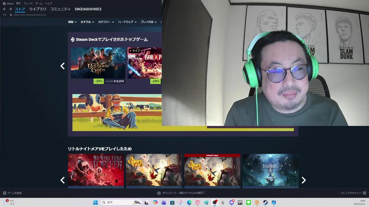Screen dimensions: 369x207
Task: Open フレンド&チャット text button
Action: click(351, 193)
